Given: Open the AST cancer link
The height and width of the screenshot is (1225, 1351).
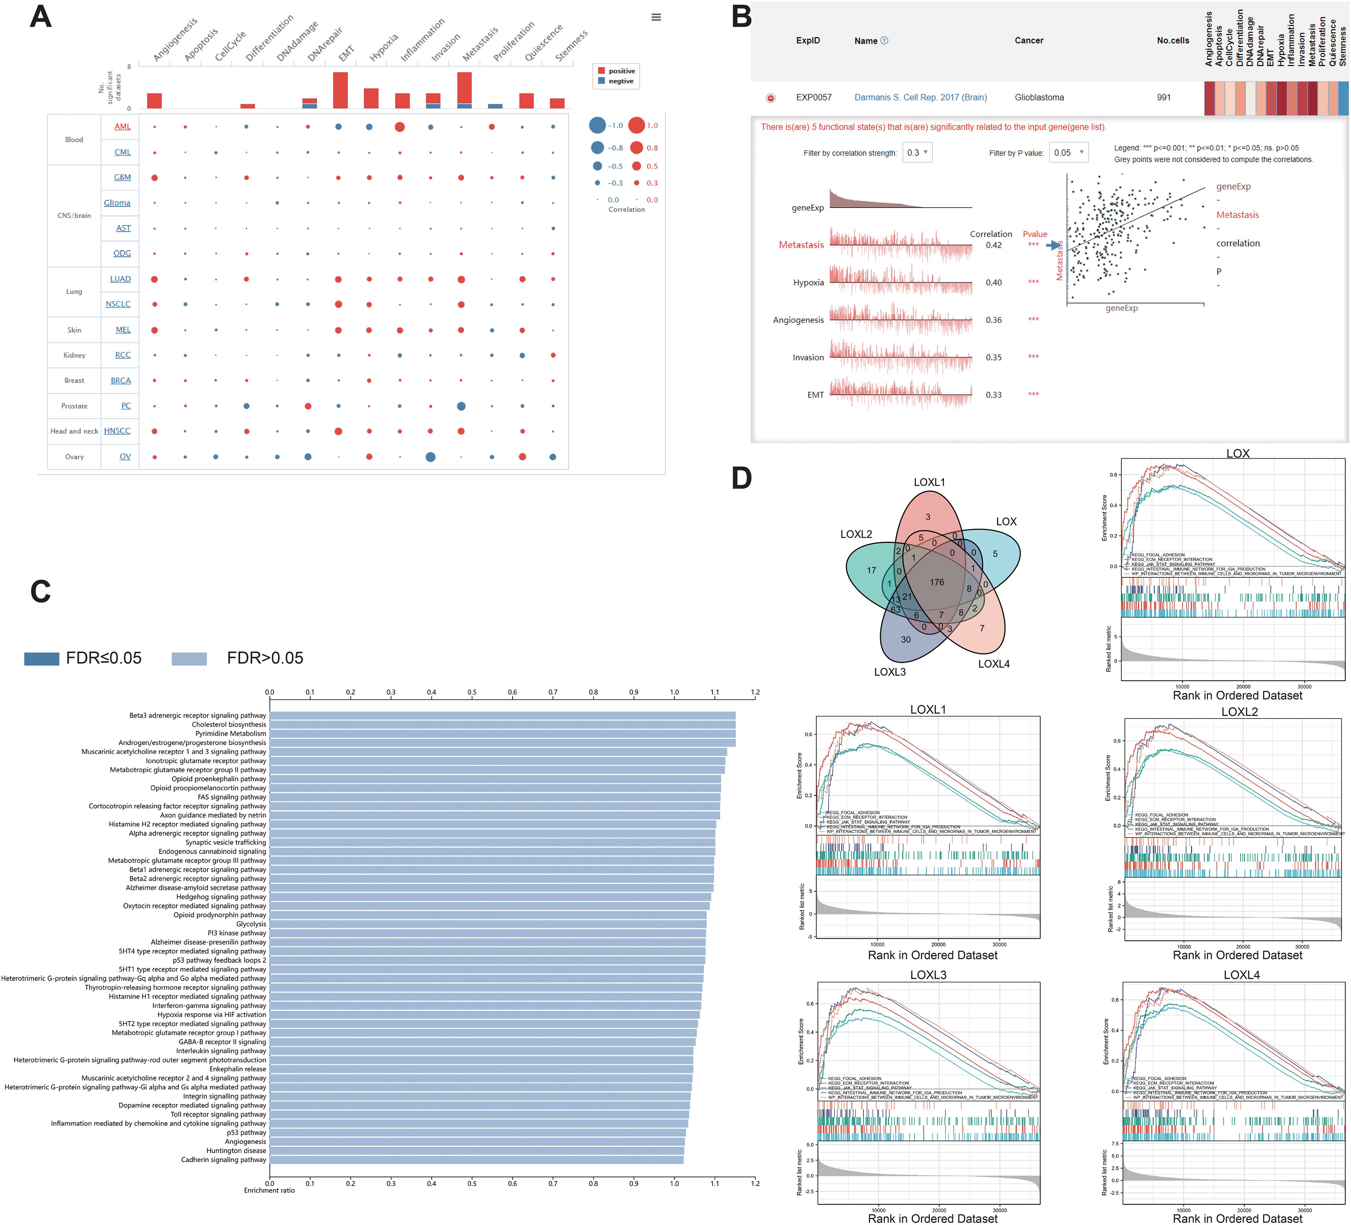Looking at the screenshot, I should click(123, 228).
